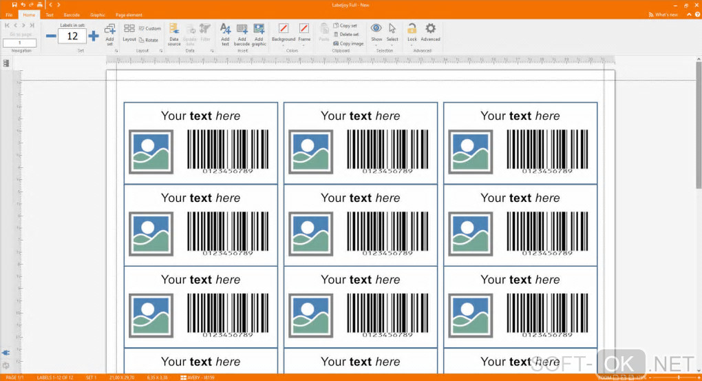Click Delete set in Clipboard

(346, 34)
